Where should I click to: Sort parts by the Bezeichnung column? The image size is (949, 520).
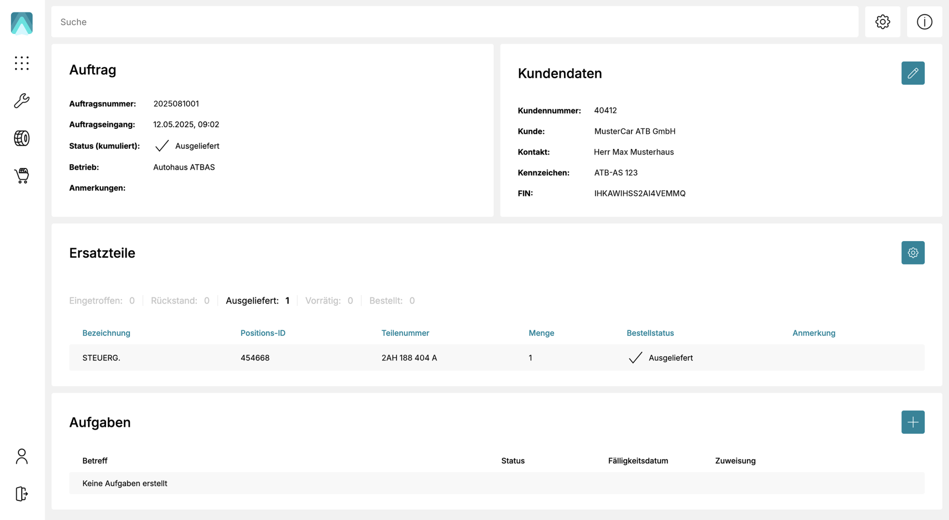coord(106,333)
